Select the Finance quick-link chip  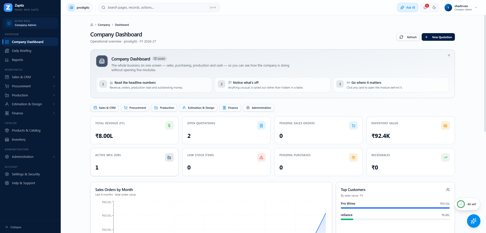(x=230, y=108)
